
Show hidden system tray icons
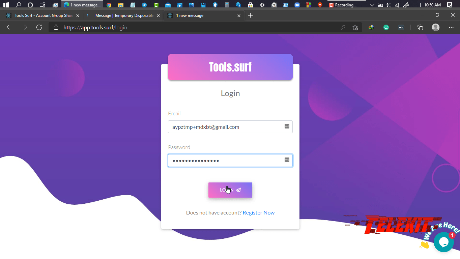(372, 5)
